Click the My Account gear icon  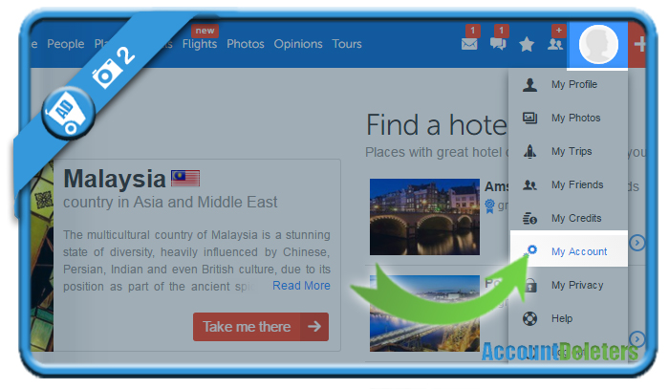coord(530,250)
